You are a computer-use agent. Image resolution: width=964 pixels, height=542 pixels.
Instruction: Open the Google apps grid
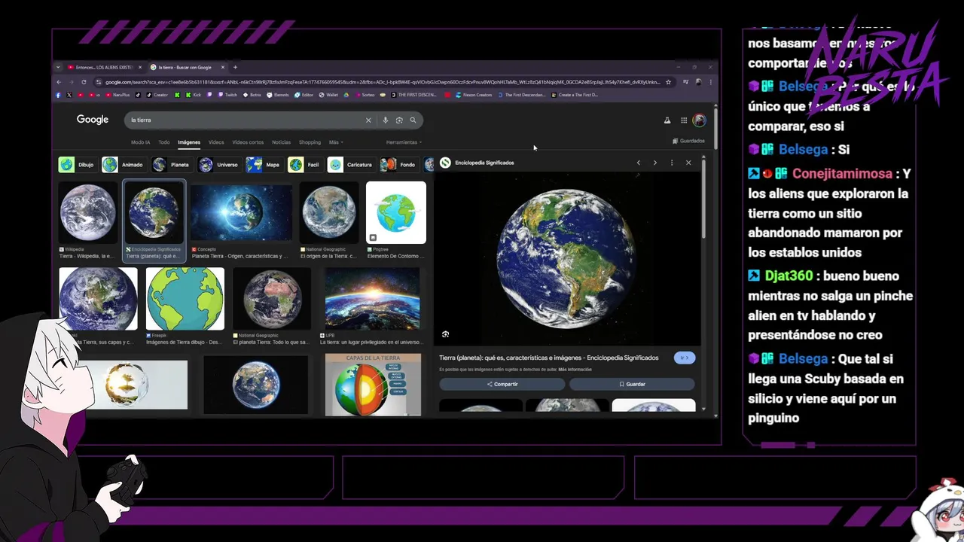point(684,120)
